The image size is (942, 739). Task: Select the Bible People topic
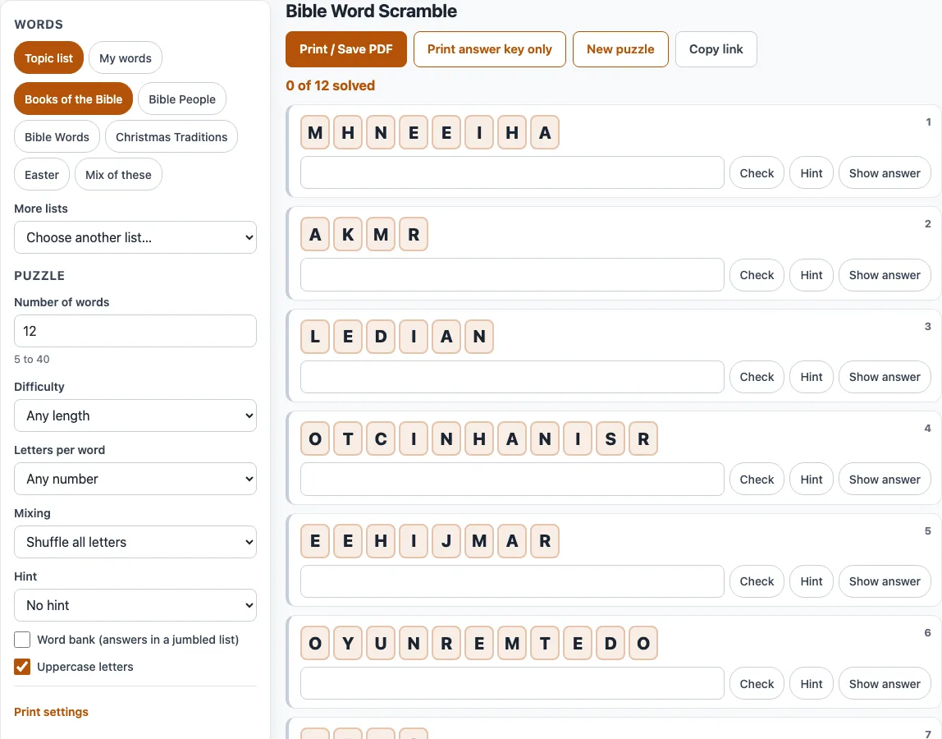point(182,99)
